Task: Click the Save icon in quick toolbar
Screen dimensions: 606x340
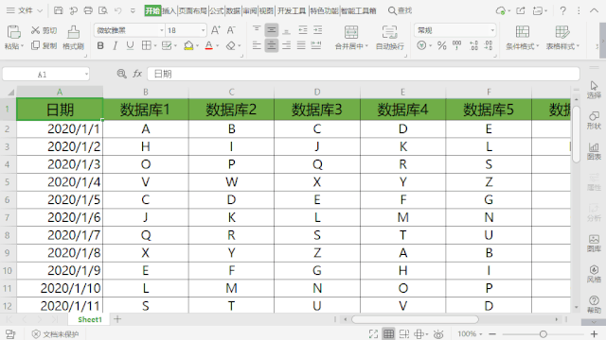Action: tap(59, 10)
